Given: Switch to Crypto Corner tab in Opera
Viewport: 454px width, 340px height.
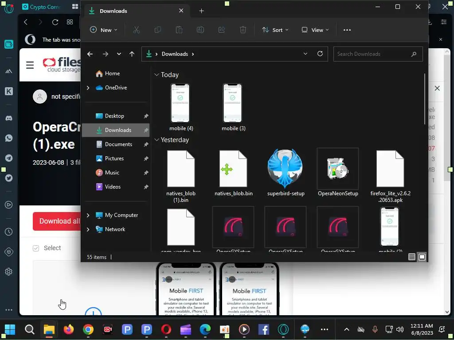Looking at the screenshot, I should tap(40, 7).
